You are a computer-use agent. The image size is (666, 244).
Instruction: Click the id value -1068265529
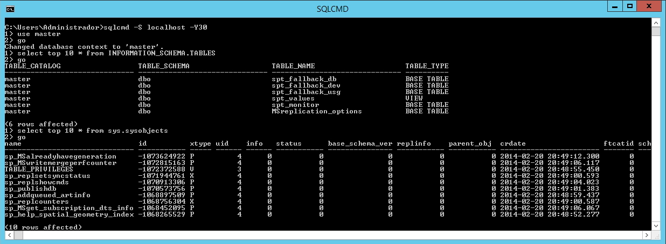click(162, 214)
